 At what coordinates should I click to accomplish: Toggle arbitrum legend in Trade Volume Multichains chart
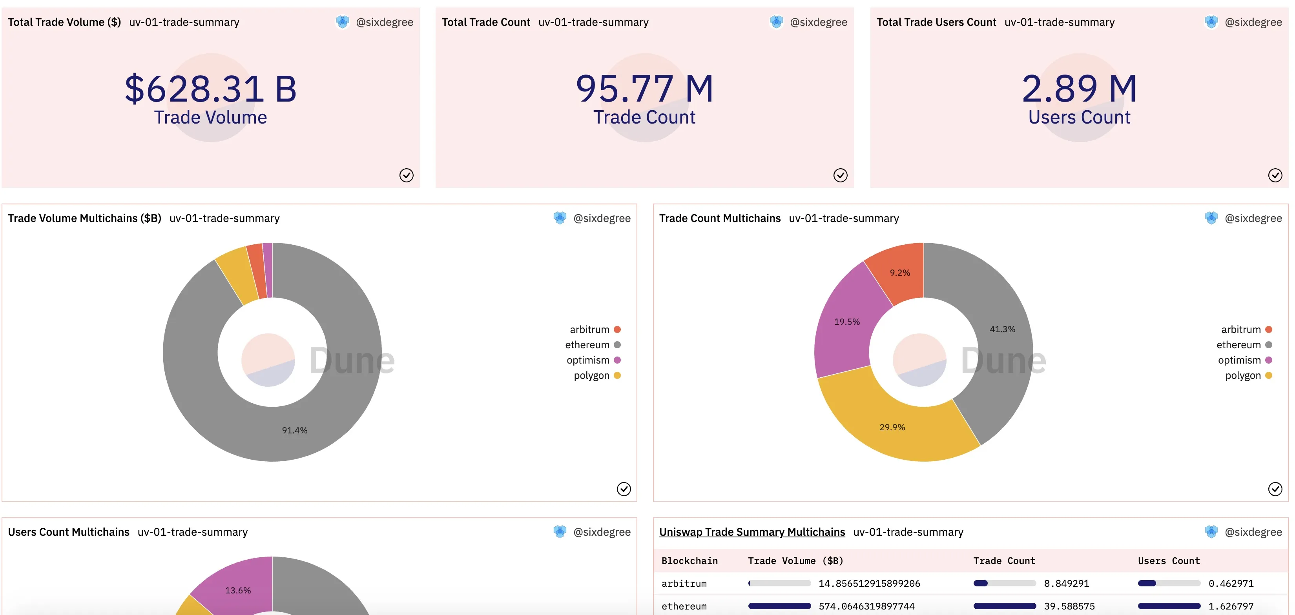tap(595, 329)
